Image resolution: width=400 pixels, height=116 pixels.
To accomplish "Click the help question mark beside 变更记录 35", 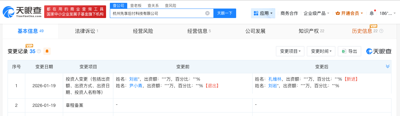I will [x=39, y=51].
